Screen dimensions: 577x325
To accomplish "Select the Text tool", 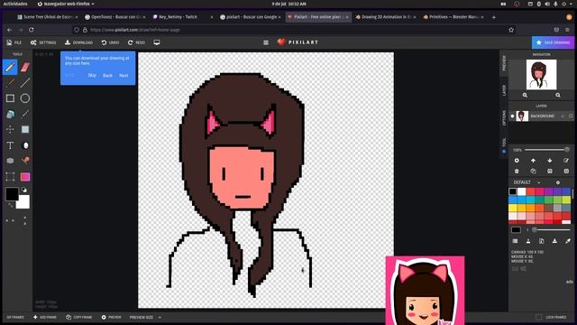I will (10, 145).
